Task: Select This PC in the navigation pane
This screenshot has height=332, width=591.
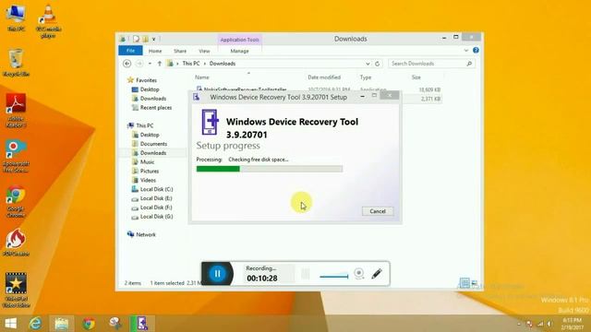Action: coord(144,125)
